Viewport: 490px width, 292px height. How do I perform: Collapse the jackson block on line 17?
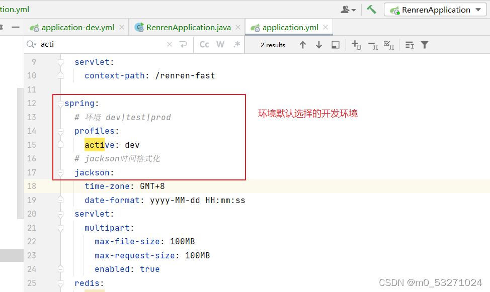[x=61, y=173]
